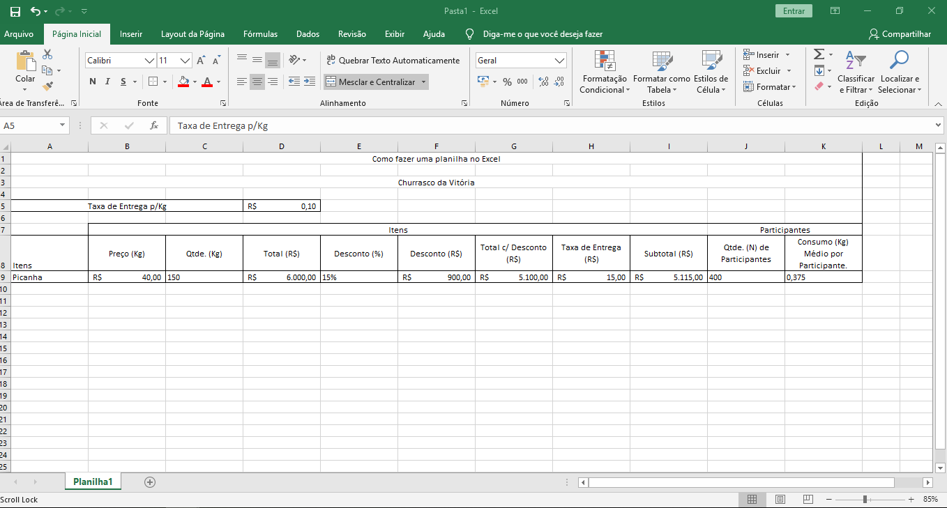Open the Fórmulas ribbon tab
The height and width of the screenshot is (508, 947).
[260, 34]
